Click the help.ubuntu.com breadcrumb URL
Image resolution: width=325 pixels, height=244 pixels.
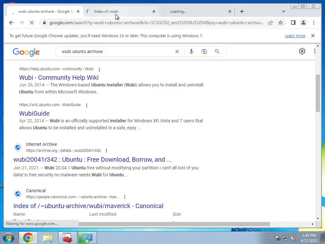pos(56,69)
